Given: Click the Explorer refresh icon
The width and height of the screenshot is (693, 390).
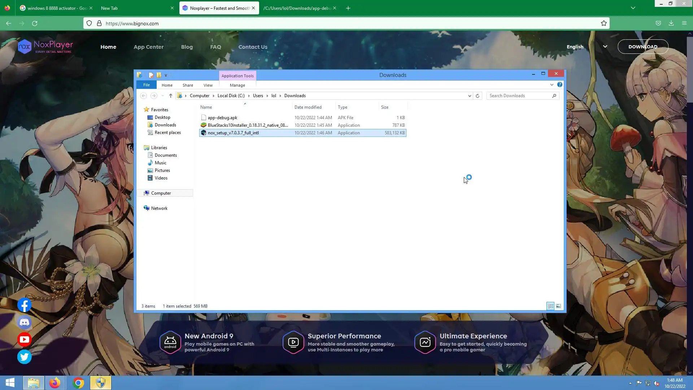Looking at the screenshot, I should tap(478, 96).
